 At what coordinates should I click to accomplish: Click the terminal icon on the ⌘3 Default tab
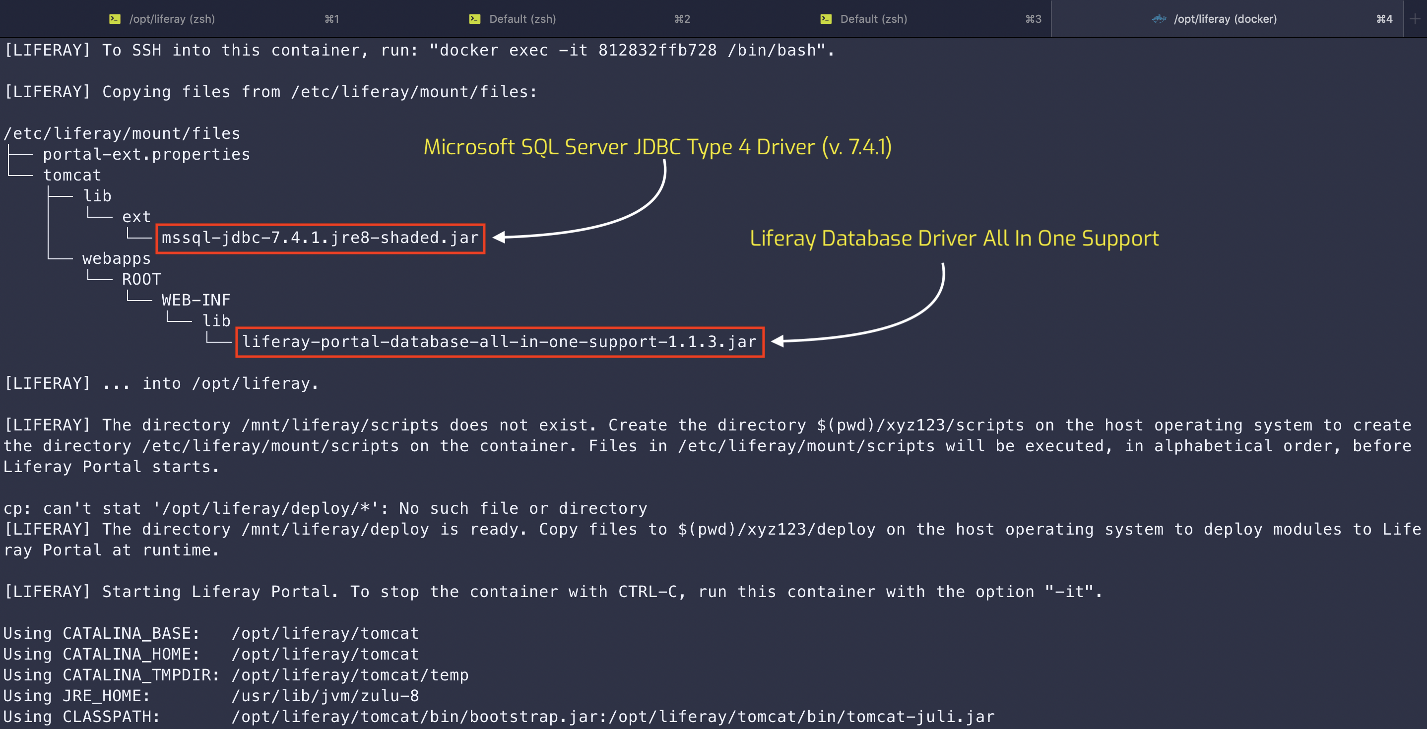[x=826, y=19]
